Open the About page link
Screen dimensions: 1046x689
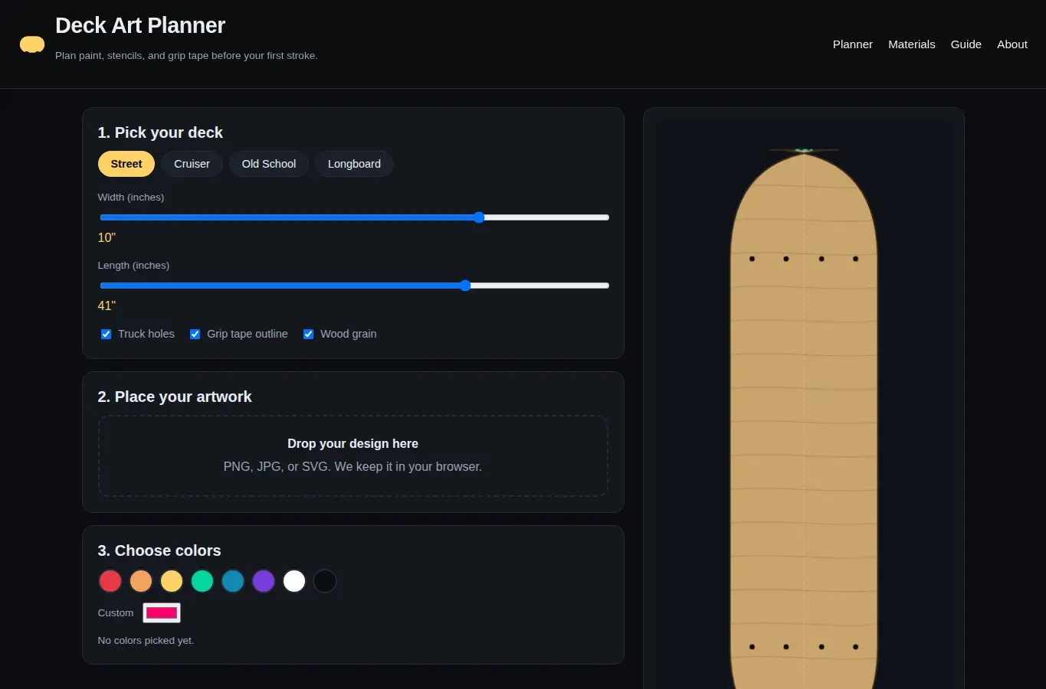(x=1012, y=44)
